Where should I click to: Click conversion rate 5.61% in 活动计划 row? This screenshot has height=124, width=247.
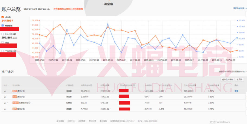pyautogui.click(x=211, y=97)
